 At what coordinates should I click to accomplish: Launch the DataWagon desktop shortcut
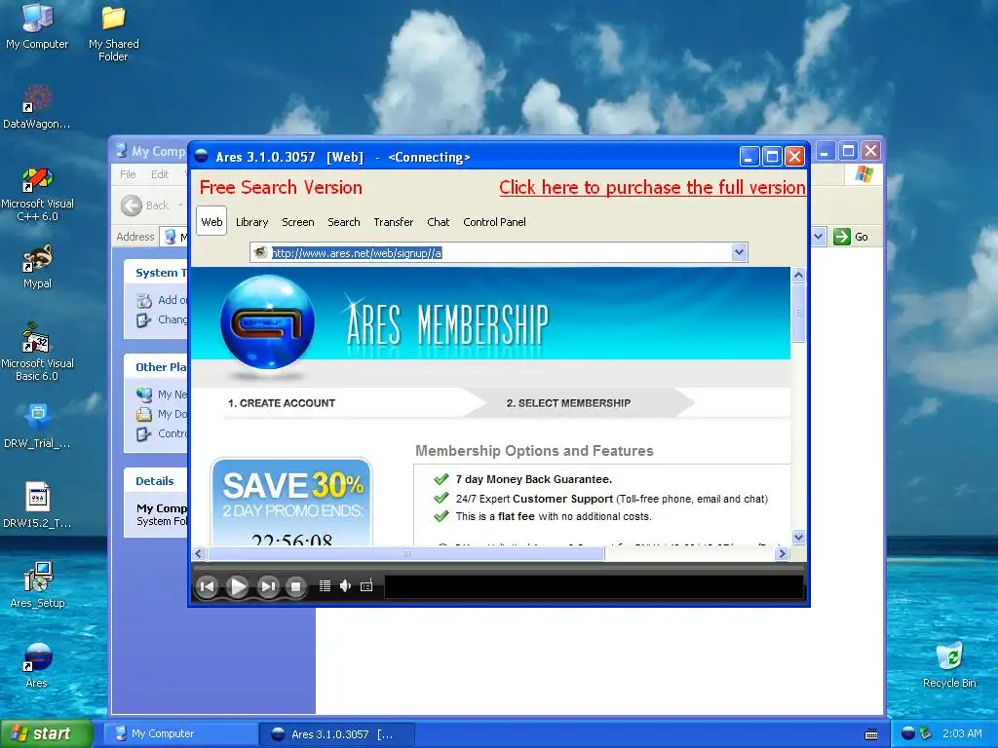(x=37, y=107)
